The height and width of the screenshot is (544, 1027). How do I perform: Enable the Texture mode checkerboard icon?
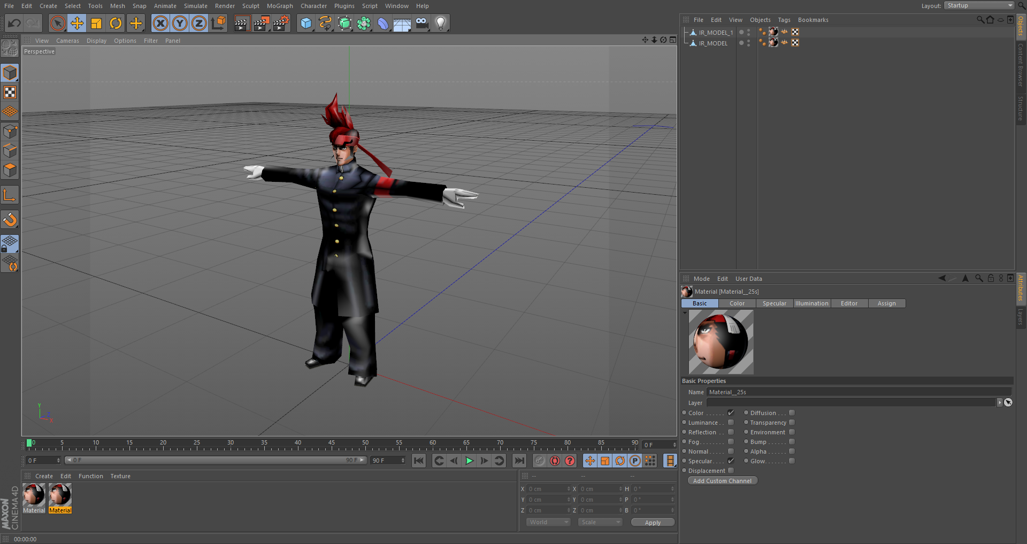[x=10, y=93]
